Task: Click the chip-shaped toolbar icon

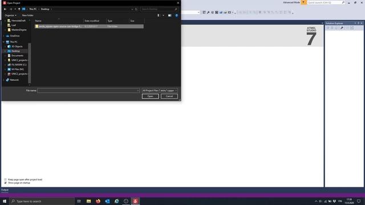Action: [x=217, y=13]
